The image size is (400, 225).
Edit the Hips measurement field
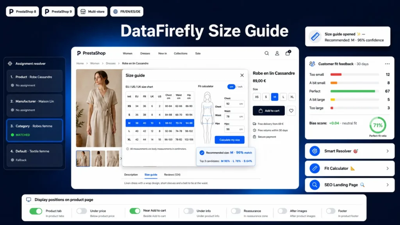tap(234, 129)
